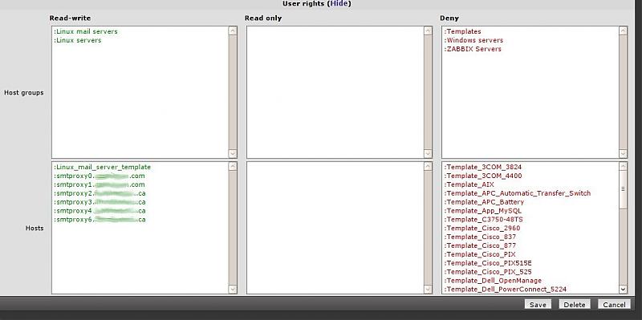This screenshot has height=320, width=642.
Task: Select Template_Dell_OpenManage host entry
Action: coord(493,281)
